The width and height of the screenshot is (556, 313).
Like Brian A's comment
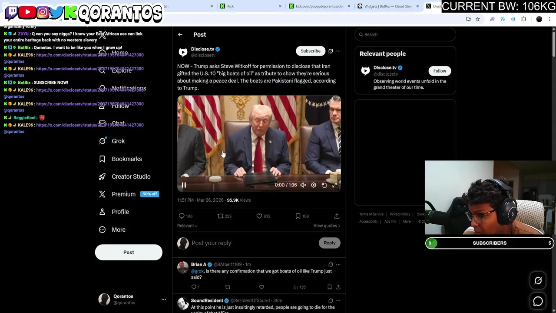(261, 287)
